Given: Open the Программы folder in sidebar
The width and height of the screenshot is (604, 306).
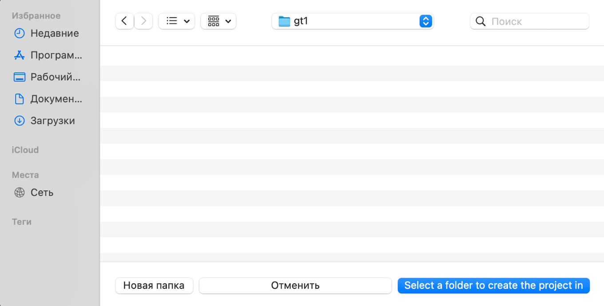Looking at the screenshot, I should [x=56, y=55].
